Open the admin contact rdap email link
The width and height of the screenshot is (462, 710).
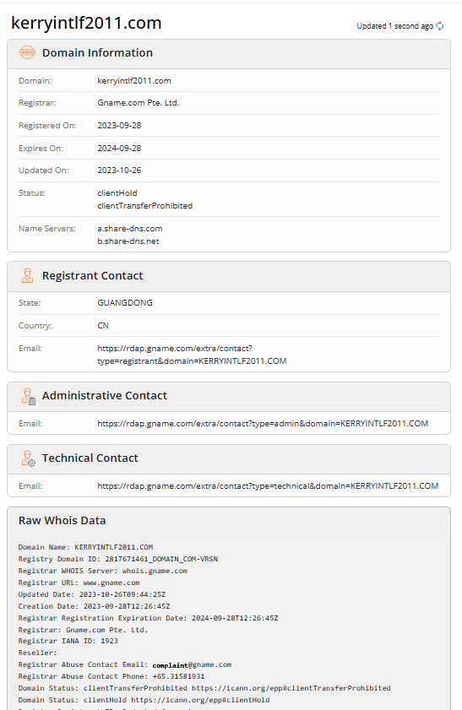coord(263,423)
